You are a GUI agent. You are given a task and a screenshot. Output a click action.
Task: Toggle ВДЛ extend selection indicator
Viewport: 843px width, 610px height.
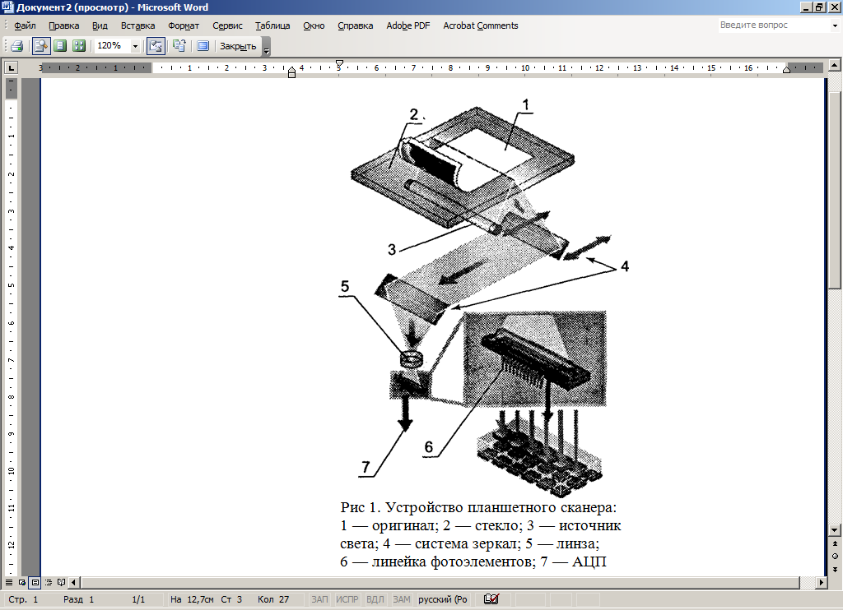click(x=375, y=599)
